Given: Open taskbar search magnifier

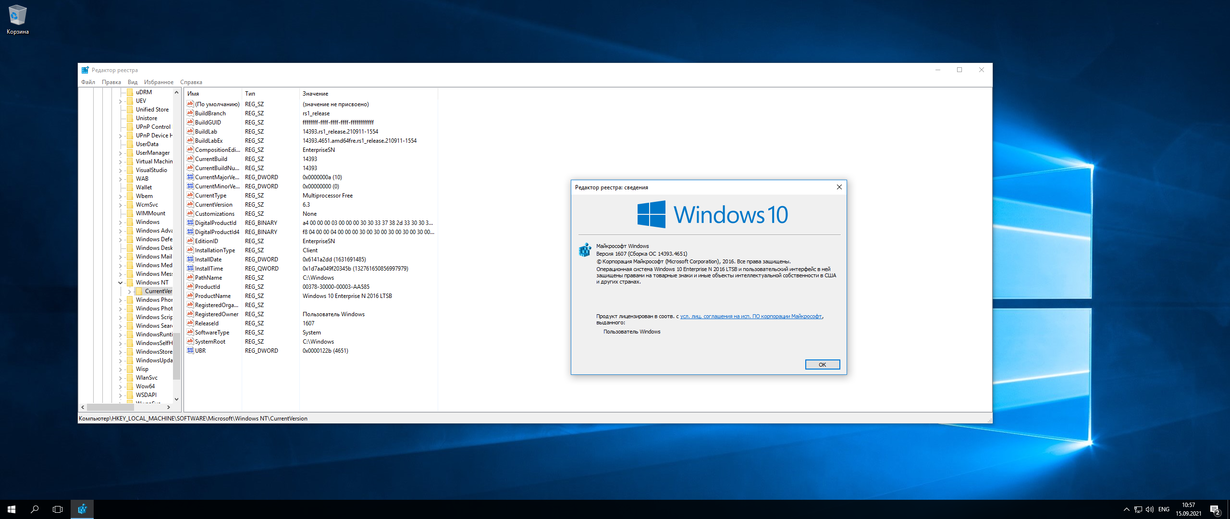Looking at the screenshot, I should [x=35, y=509].
